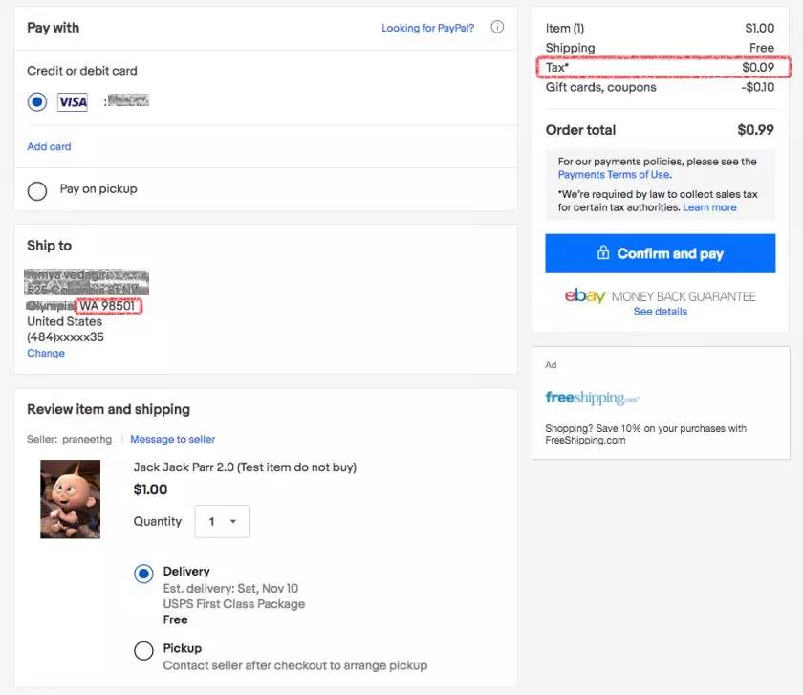Open the Looking for PayPal? link
The image size is (803, 695).
pos(427,28)
